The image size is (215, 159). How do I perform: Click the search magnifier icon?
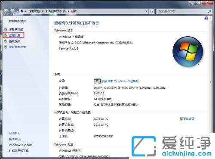point(209,11)
